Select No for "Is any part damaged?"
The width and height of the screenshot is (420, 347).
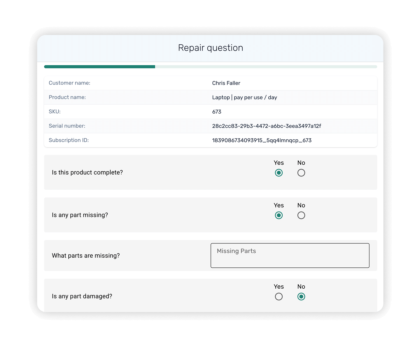[x=301, y=296]
